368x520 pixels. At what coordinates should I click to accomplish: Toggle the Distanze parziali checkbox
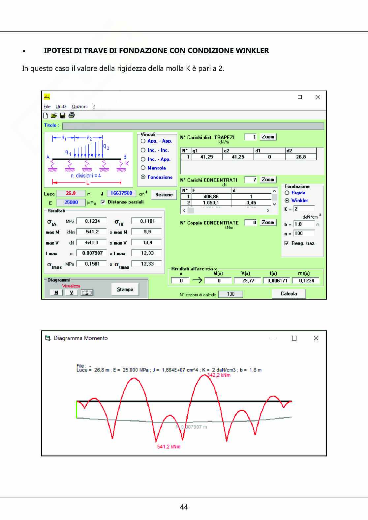click(x=103, y=202)
